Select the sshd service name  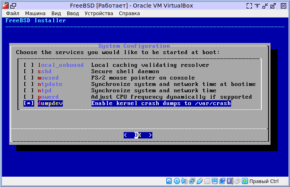click(45, 71)
